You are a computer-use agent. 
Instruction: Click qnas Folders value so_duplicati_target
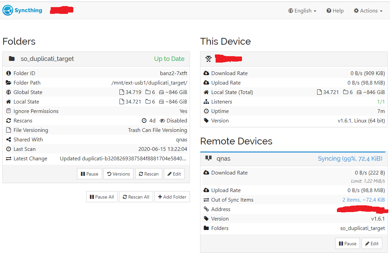coord(362,228)
